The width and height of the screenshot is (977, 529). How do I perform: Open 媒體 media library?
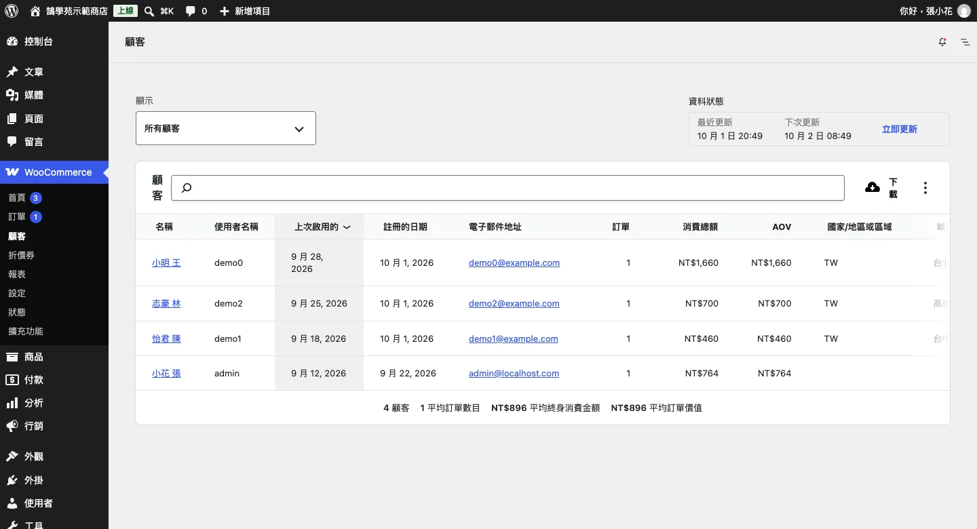(54, 95)
